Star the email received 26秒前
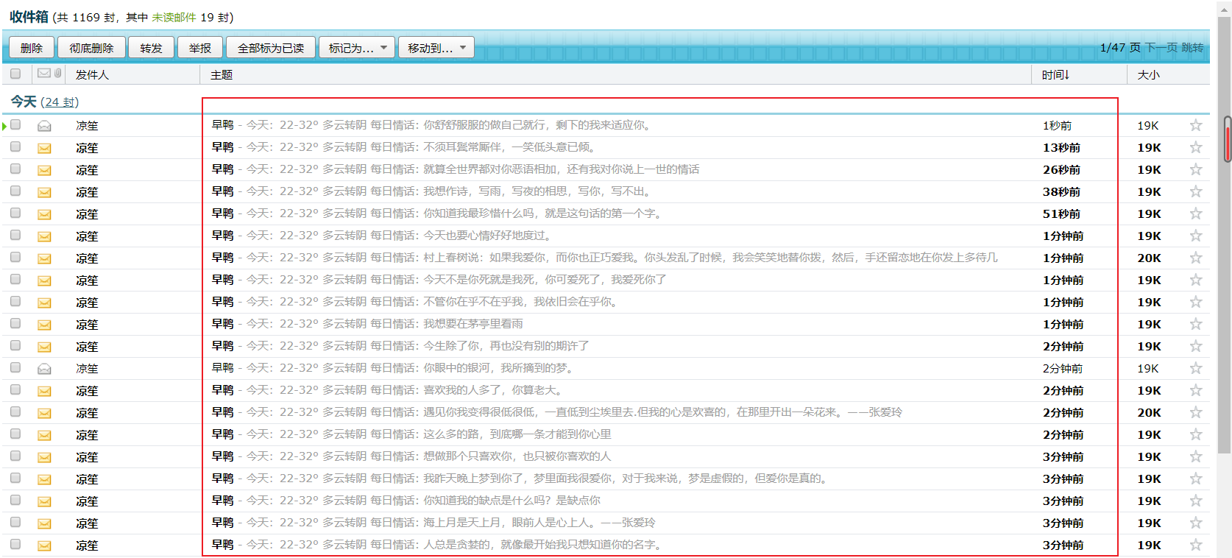 1196,169
